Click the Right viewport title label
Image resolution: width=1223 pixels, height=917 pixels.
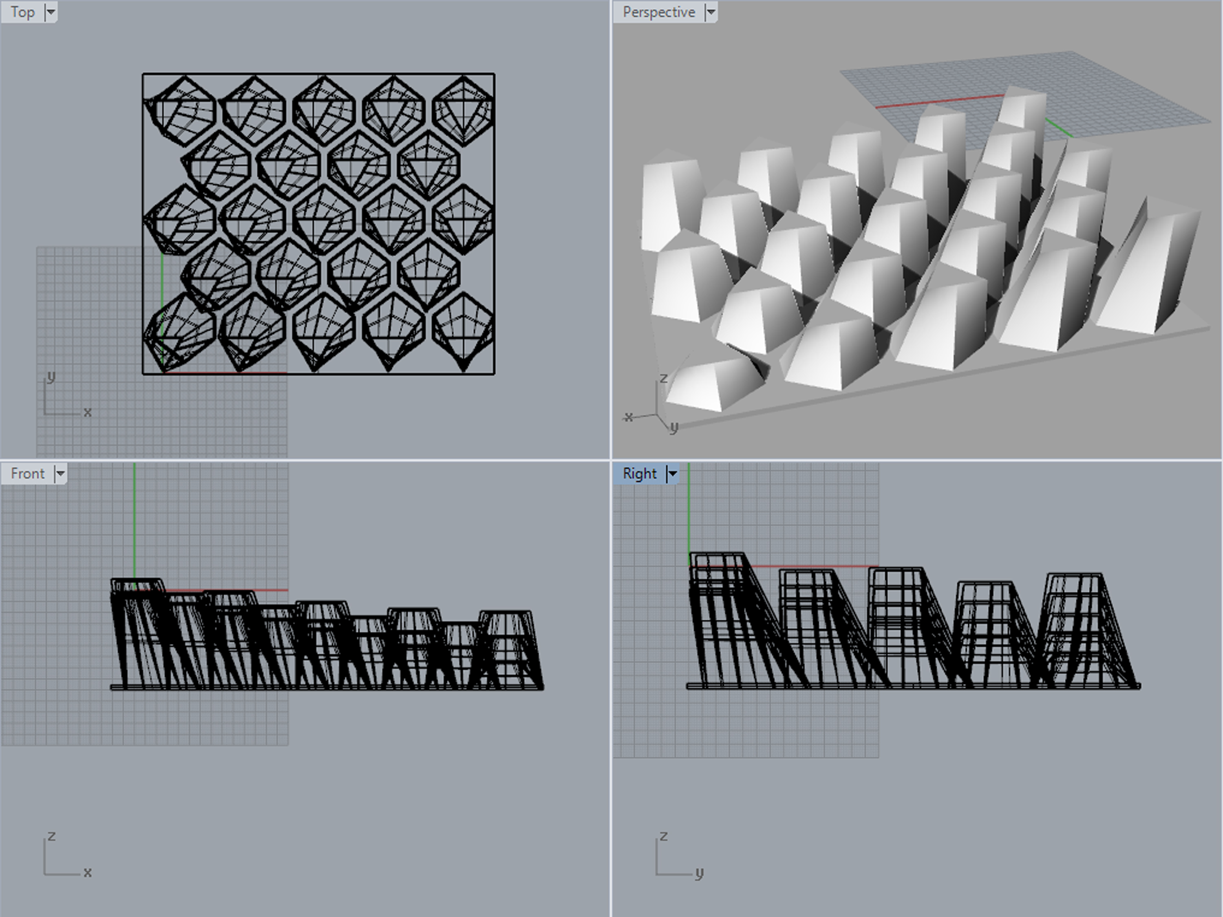pos(640,474)
